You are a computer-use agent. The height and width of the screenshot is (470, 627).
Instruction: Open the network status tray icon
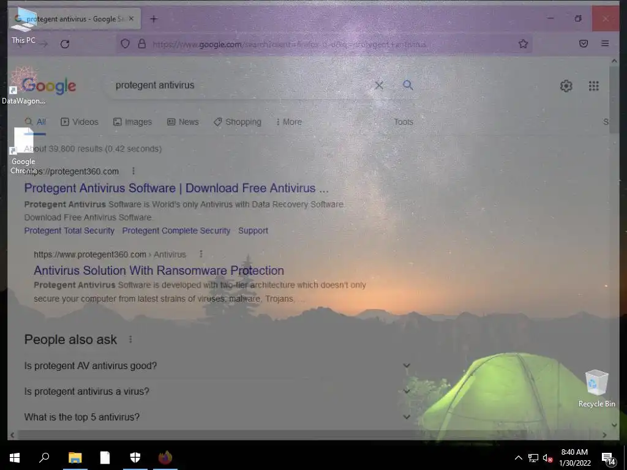(533, 458)
